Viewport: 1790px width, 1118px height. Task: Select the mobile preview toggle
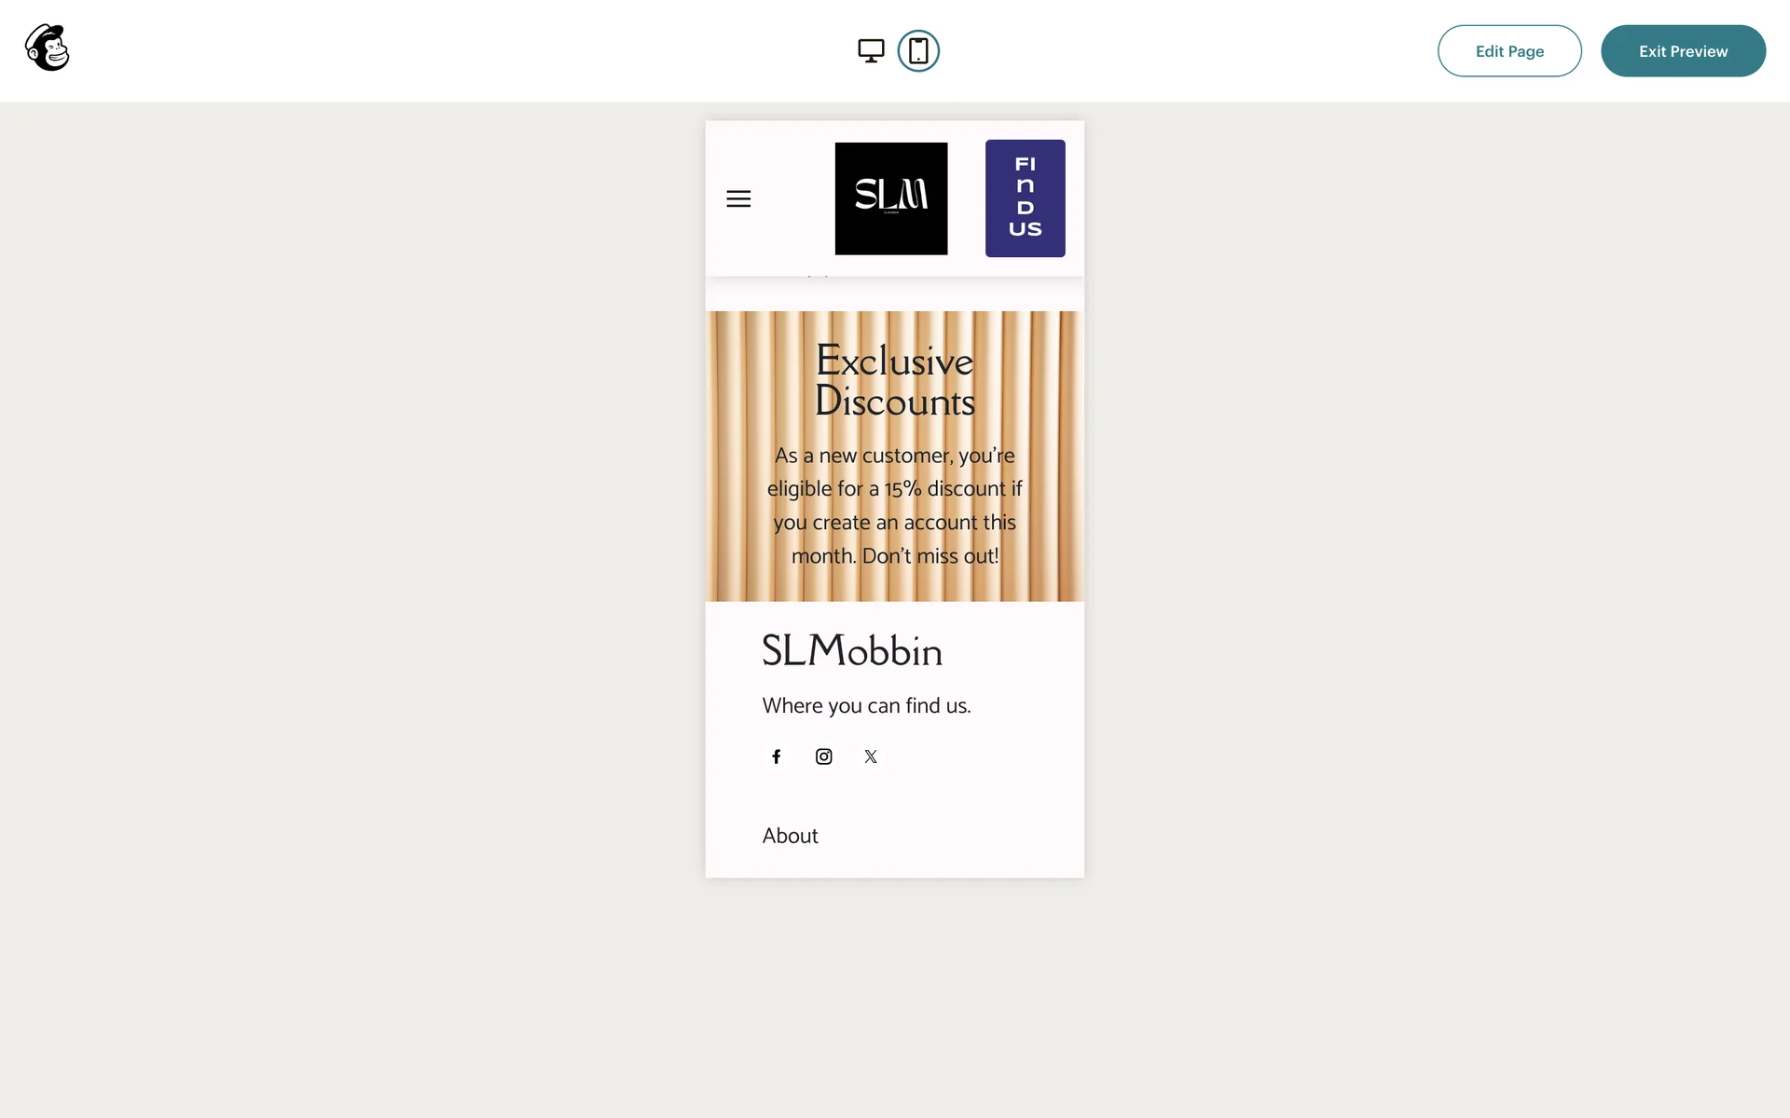click(918, 51)
